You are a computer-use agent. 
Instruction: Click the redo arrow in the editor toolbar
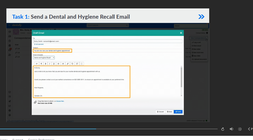coord(77,64)
